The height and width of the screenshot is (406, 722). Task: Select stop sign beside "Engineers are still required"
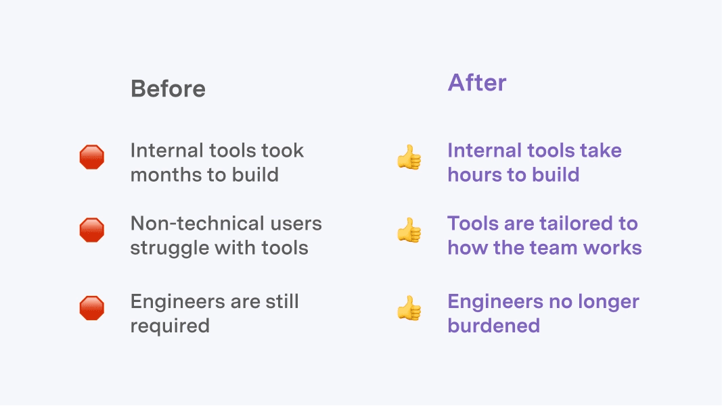92,309
